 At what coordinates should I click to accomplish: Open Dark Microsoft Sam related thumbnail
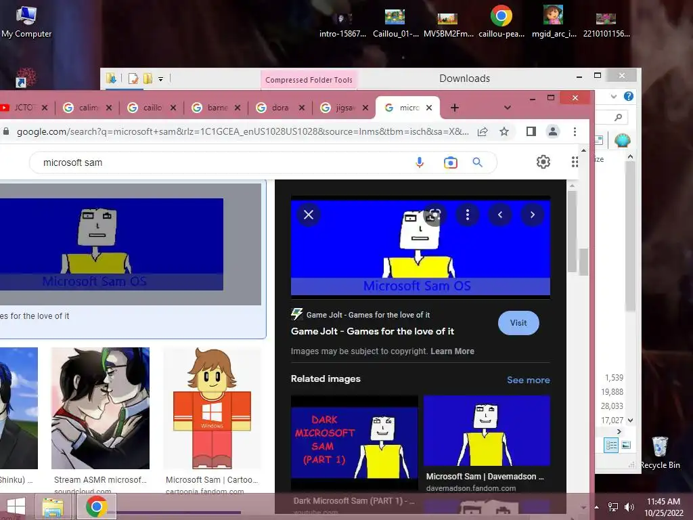(355, 442)
